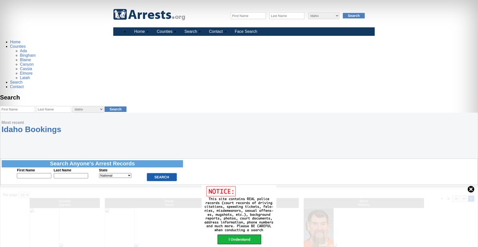Follow the Contact link in the bulleted list
Screen dimensions: 478x247
coord(17,87)
